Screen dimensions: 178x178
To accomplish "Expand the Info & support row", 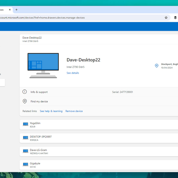I will point(99,92).
